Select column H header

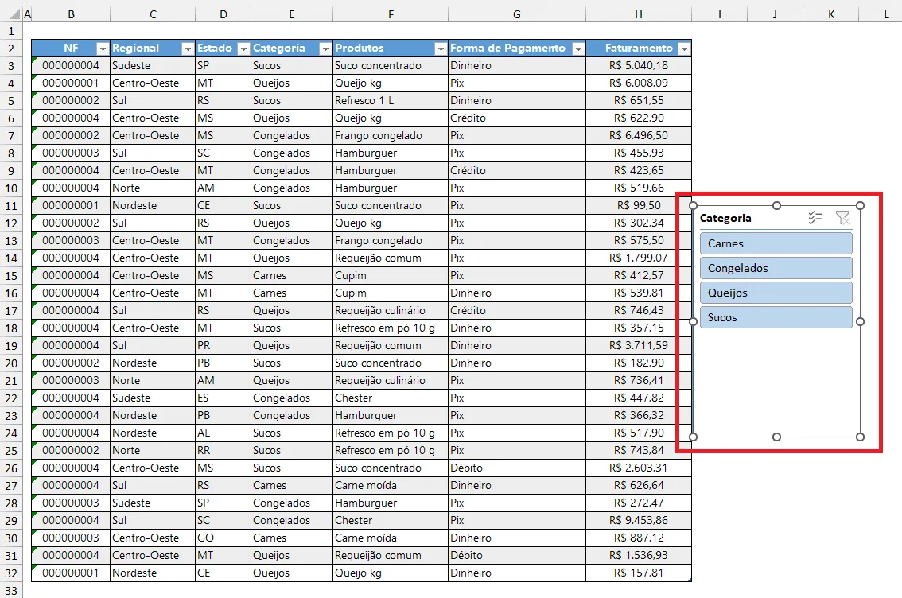[x=639, y=14]
